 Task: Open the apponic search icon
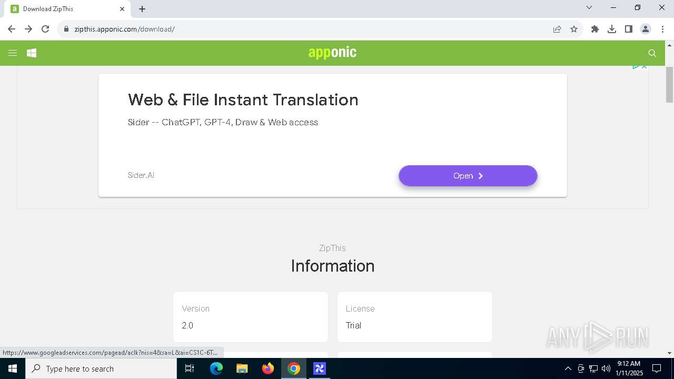[x=652, y=53]
